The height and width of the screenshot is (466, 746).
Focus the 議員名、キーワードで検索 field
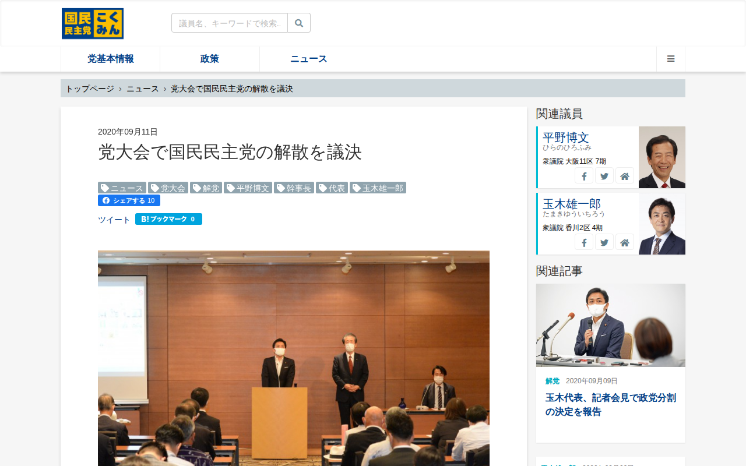coord(230,23)
